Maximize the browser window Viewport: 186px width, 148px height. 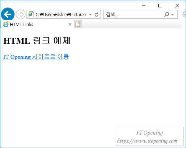tap(160, 6)
